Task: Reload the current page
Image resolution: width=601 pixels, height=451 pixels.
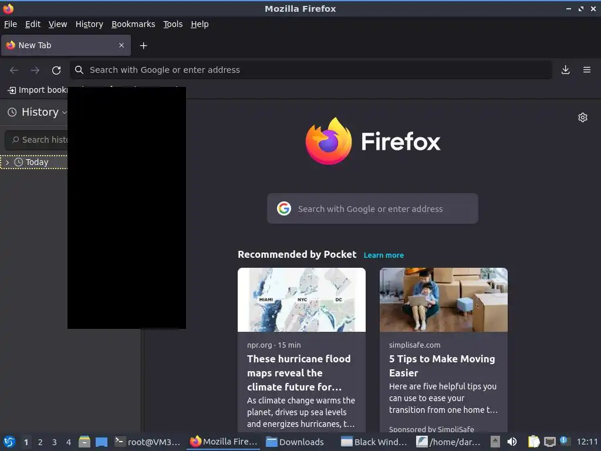Action: point(56,70)
